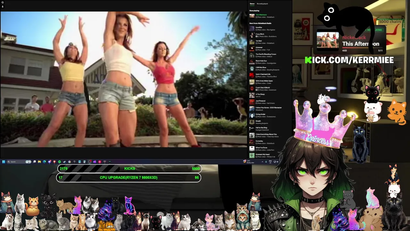410x231 pixels.
Task: Open Discord from the taskbar
Action: click(49, 162)
